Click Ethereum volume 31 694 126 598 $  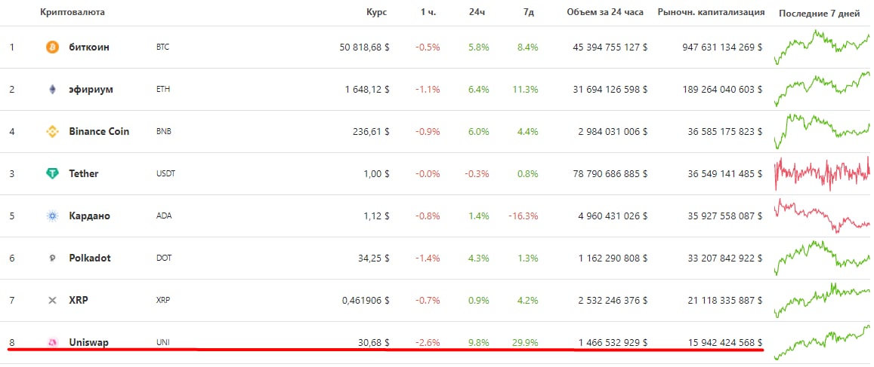click(610, 90)
